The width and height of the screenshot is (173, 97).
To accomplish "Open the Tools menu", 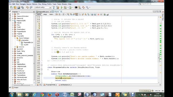I will 59,4.
